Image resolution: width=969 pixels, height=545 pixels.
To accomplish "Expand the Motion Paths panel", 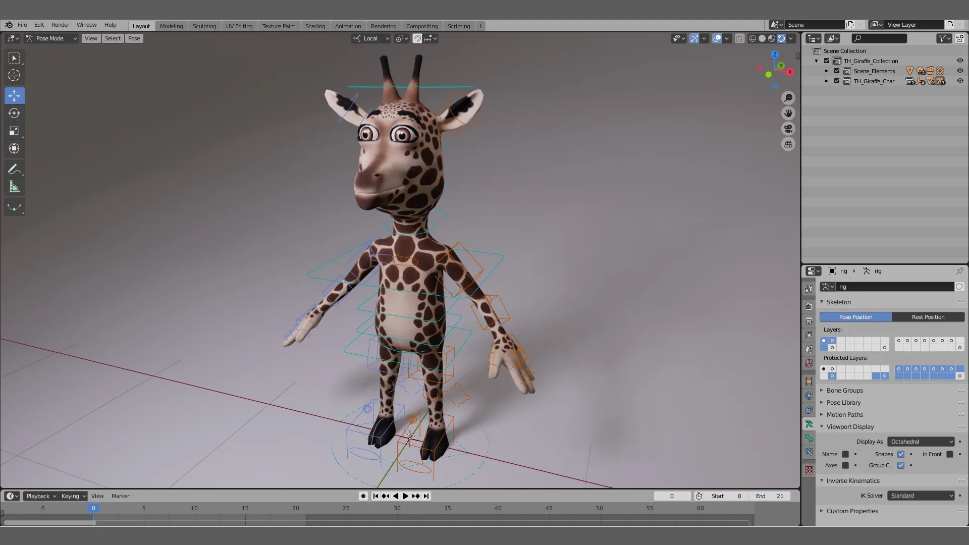I will 844,415.
